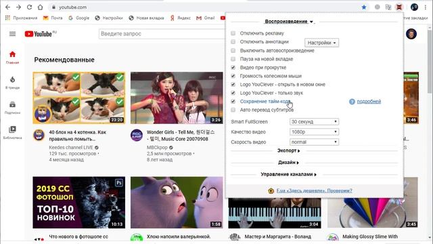Open the YouClever extension icon in toolbar

(x=399, y=7)
